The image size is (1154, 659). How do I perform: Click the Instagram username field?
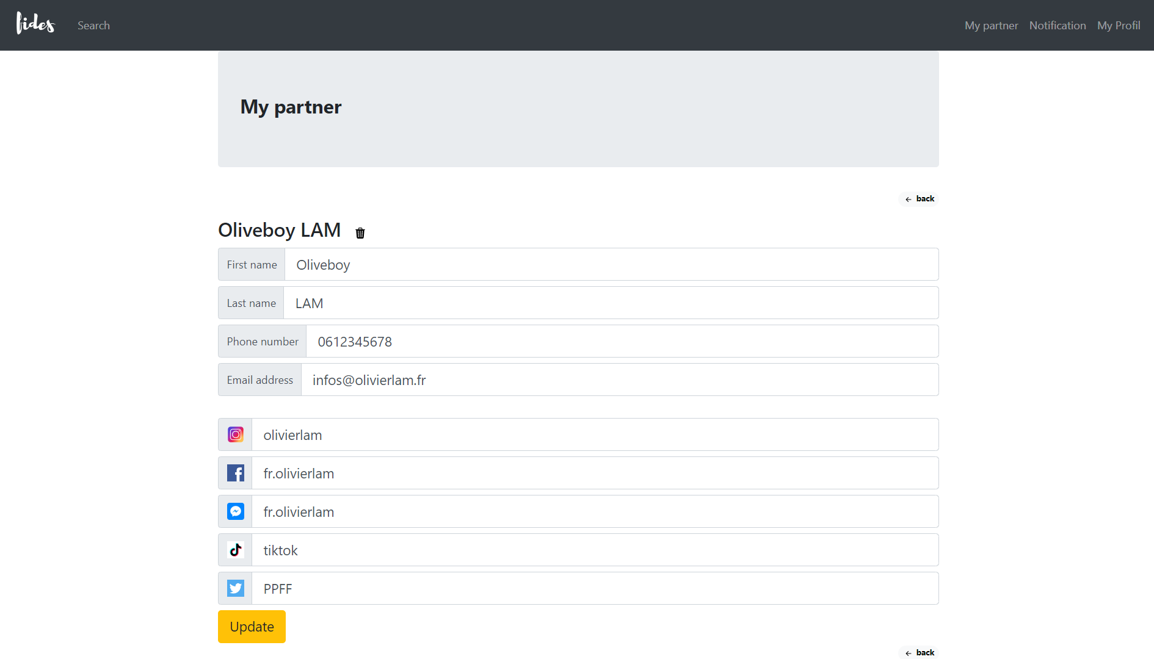(595, 435)
